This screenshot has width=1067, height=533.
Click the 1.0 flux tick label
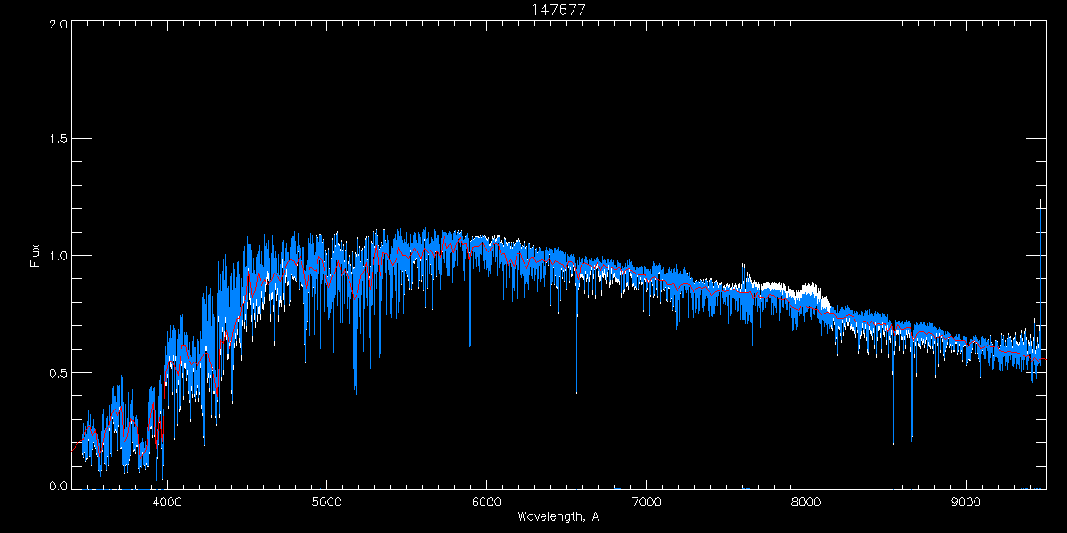click(57, 256)
